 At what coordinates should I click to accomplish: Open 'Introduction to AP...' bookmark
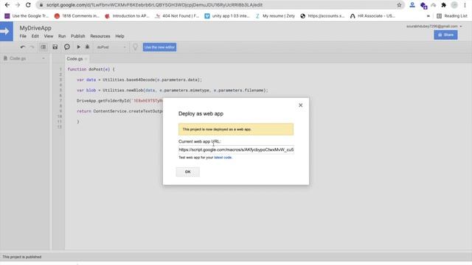(x=127, y=16)
